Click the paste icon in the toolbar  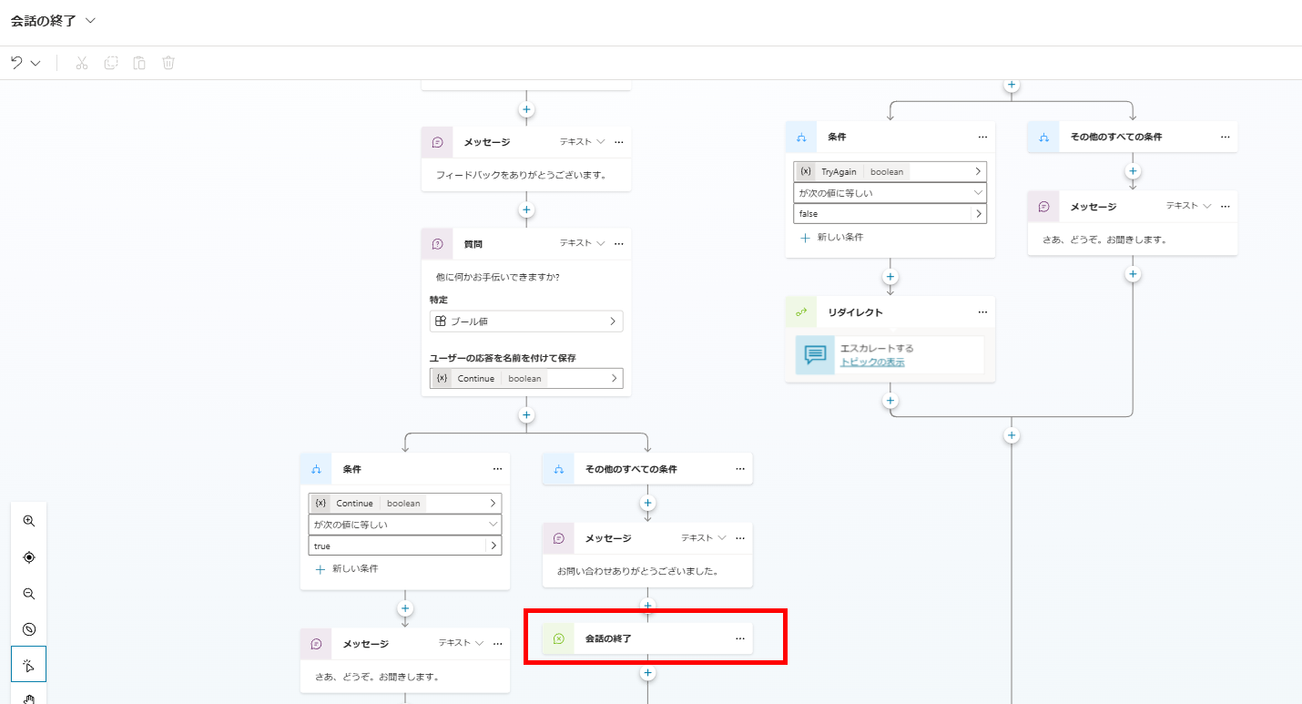pos(138,62)
